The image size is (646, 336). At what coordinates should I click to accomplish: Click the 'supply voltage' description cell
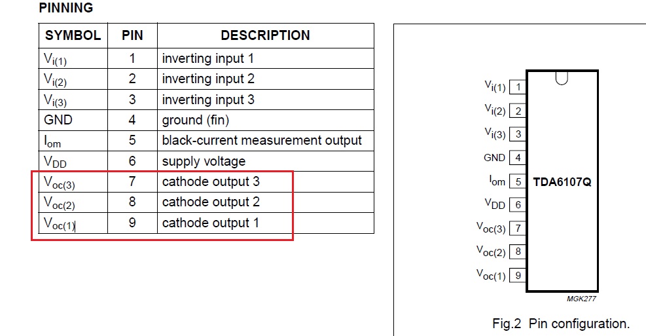pos(204,161)
